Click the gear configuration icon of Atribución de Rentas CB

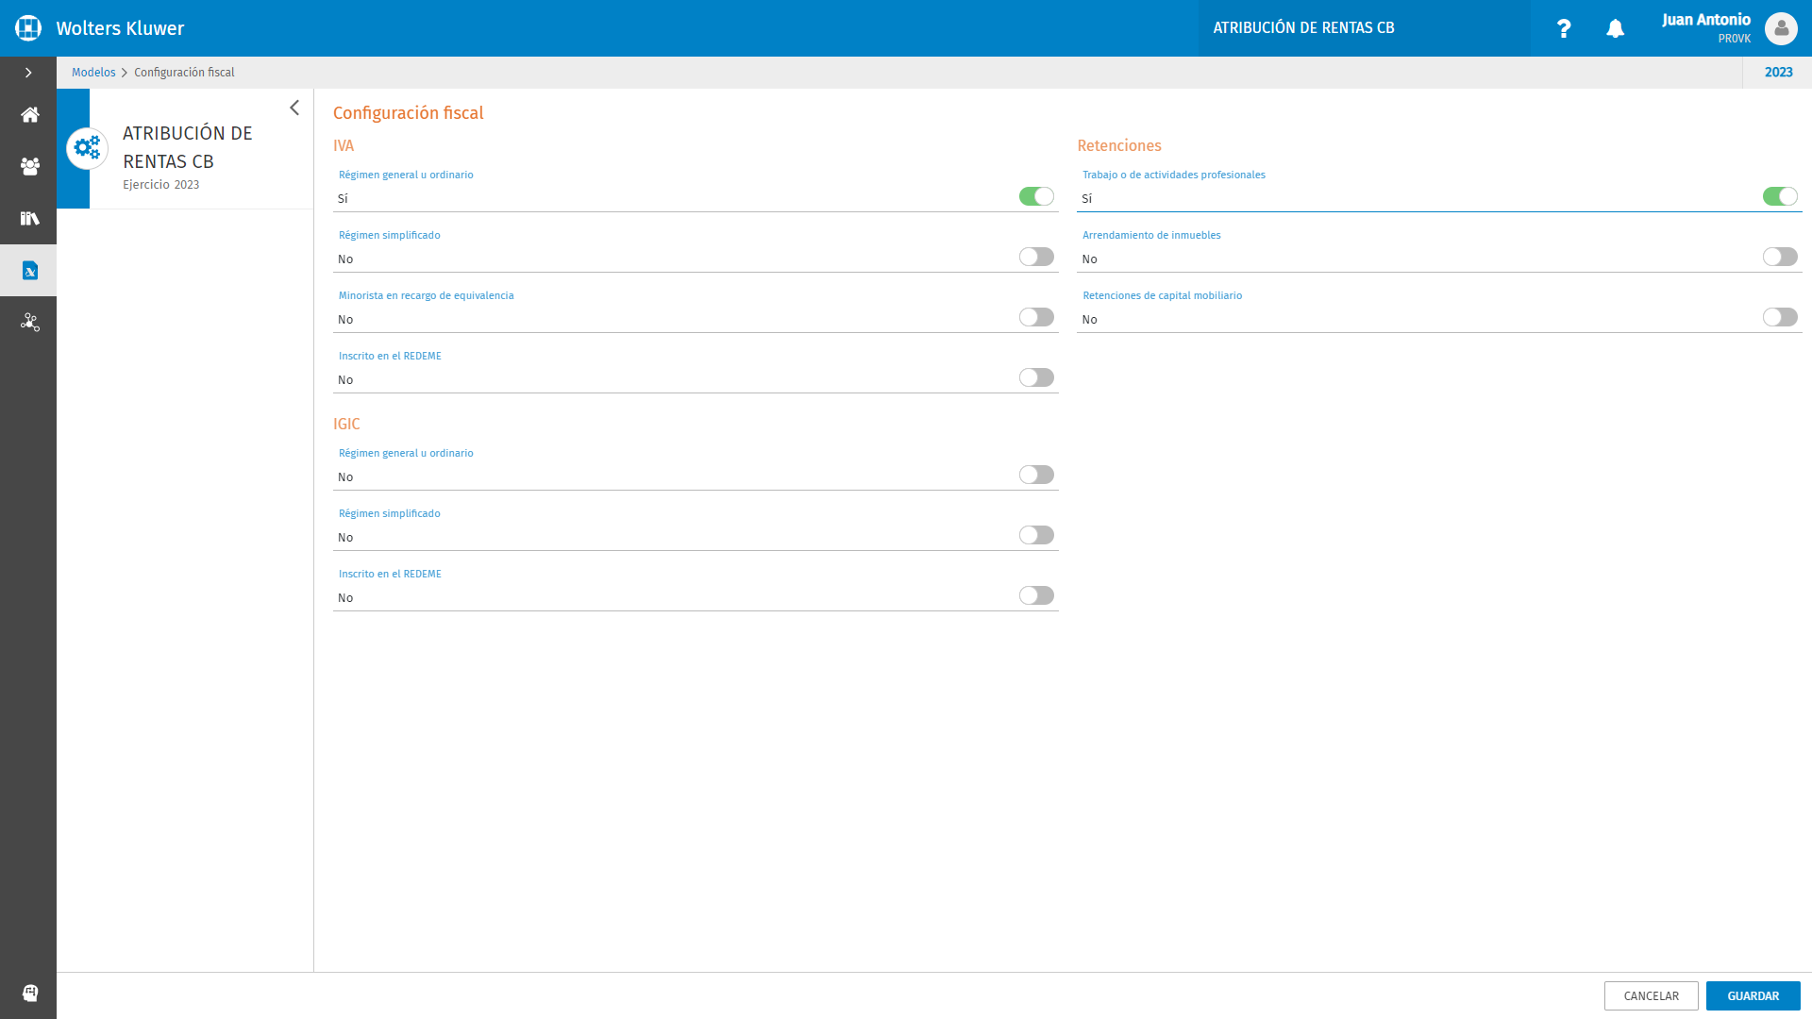point(87,148)
